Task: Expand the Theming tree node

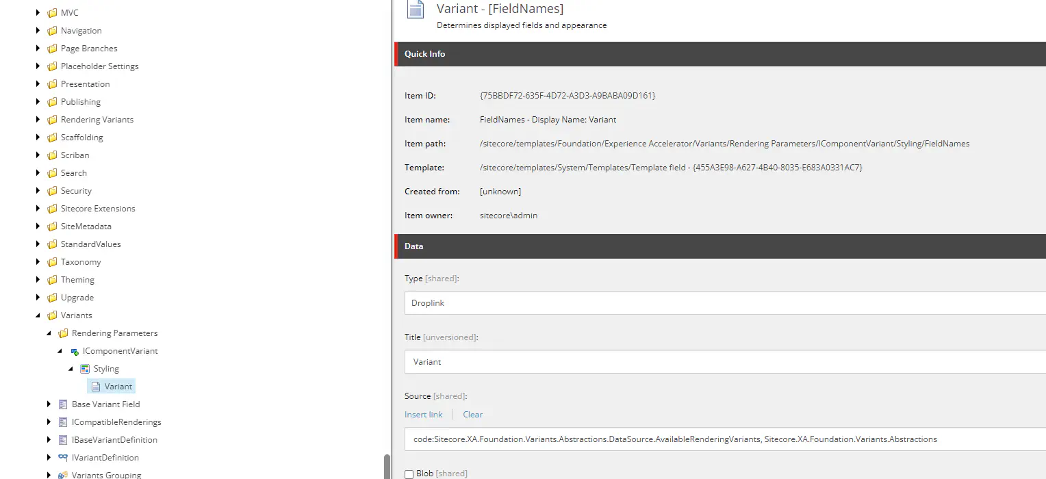Action: point(38,280)
